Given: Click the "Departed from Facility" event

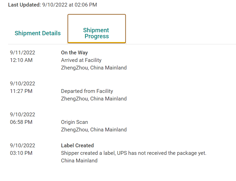Looking at the screenshot, I should tap(87, 91).
